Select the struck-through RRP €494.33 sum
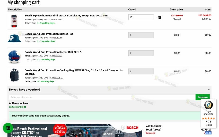This screenshot has height=137, width=219. [205, 15]
